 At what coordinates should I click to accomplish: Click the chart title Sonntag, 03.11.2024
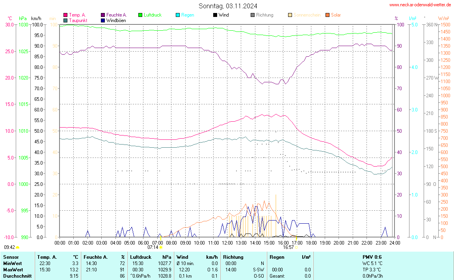click(228, 6)
